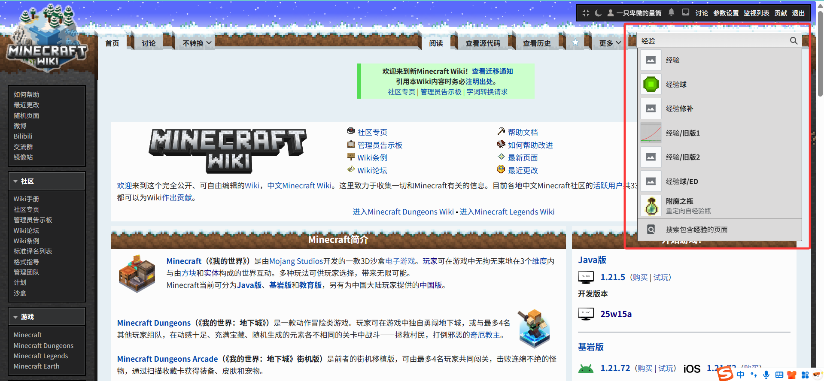Click the magnifier search button
This screenshot has height=381, width=824.
tap(794, 40)
